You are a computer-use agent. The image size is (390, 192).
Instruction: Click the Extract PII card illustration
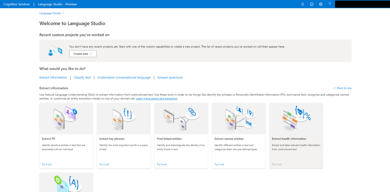tap(66, 119)
